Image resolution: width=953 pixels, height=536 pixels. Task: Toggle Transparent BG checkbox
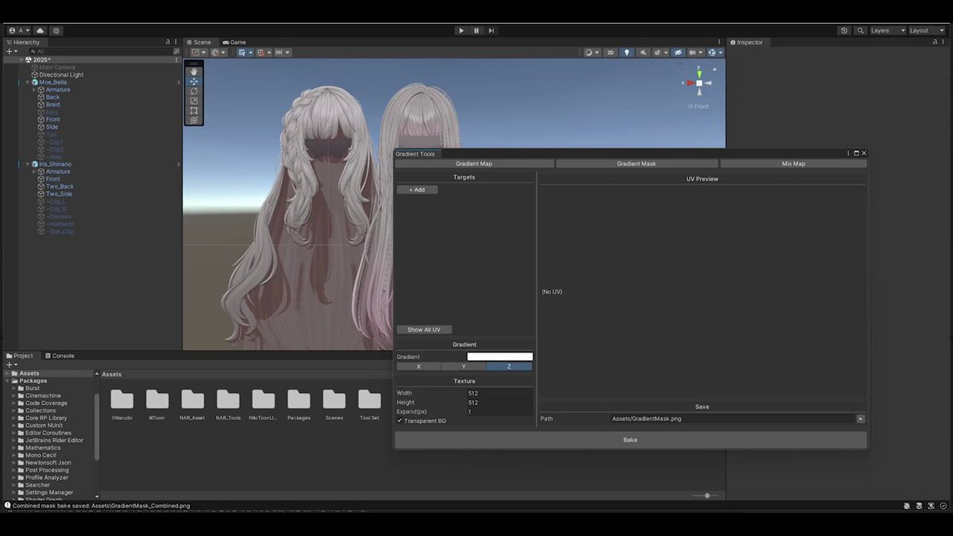pyautogui.click(x=399, y=421)
